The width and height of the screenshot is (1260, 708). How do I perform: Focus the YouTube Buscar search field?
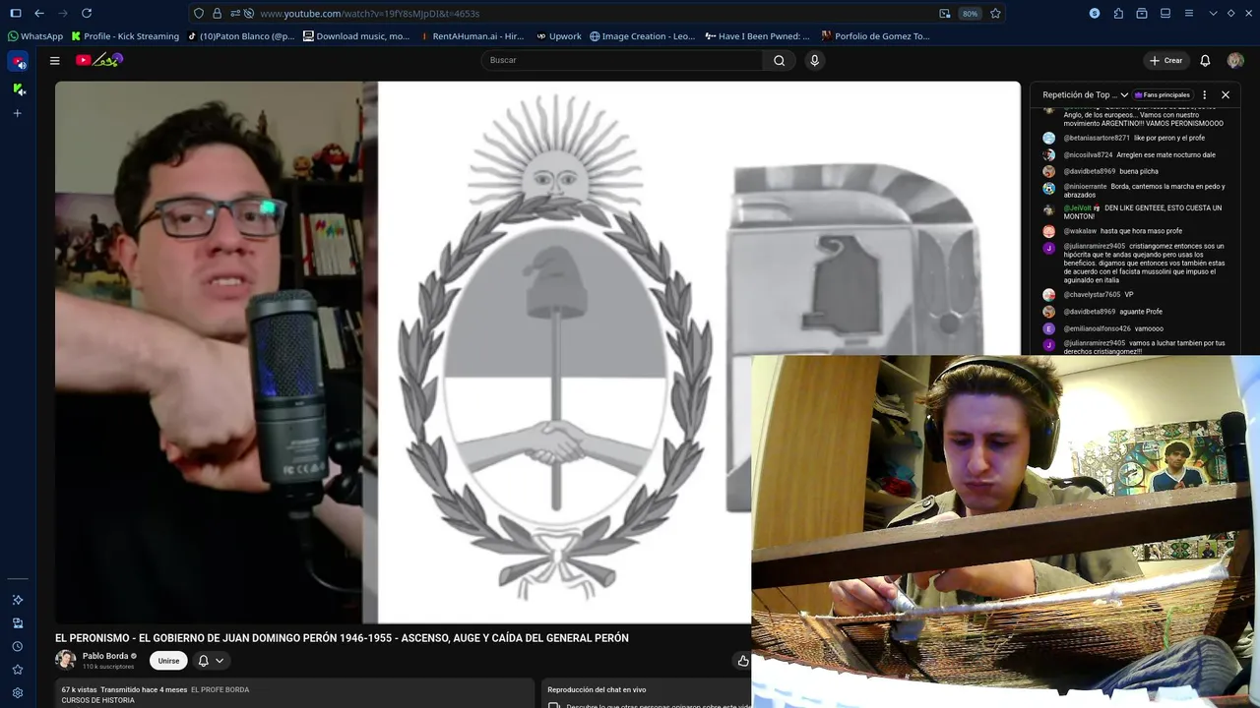point(622,60)
